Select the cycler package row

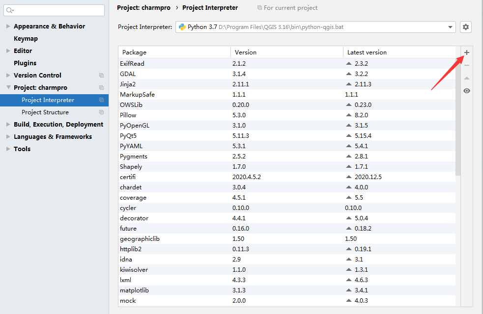[x=287, y=208]
